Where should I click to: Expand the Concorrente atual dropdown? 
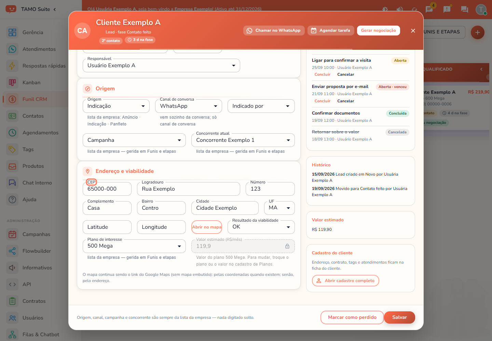(x=243, y=140)
